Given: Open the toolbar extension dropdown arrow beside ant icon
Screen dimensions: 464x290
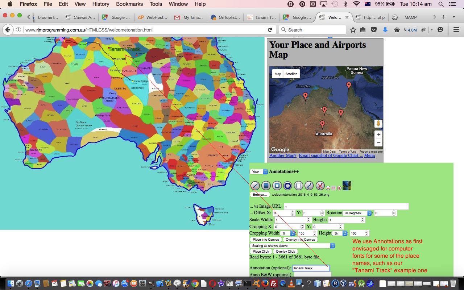Looking at the screenshot, I should point(431,30).
